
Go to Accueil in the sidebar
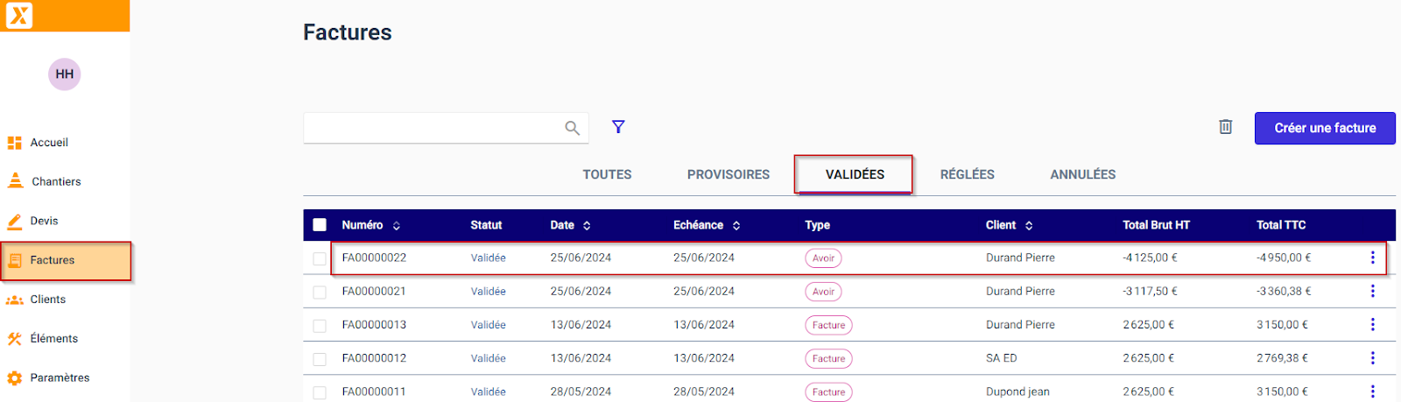pyautogui.click(x=49, y=143)
